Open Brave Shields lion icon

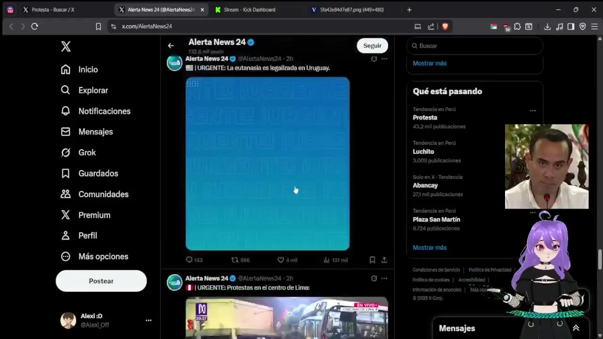(445, 26)
